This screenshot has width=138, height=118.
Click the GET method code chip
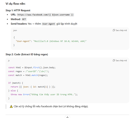24,19
